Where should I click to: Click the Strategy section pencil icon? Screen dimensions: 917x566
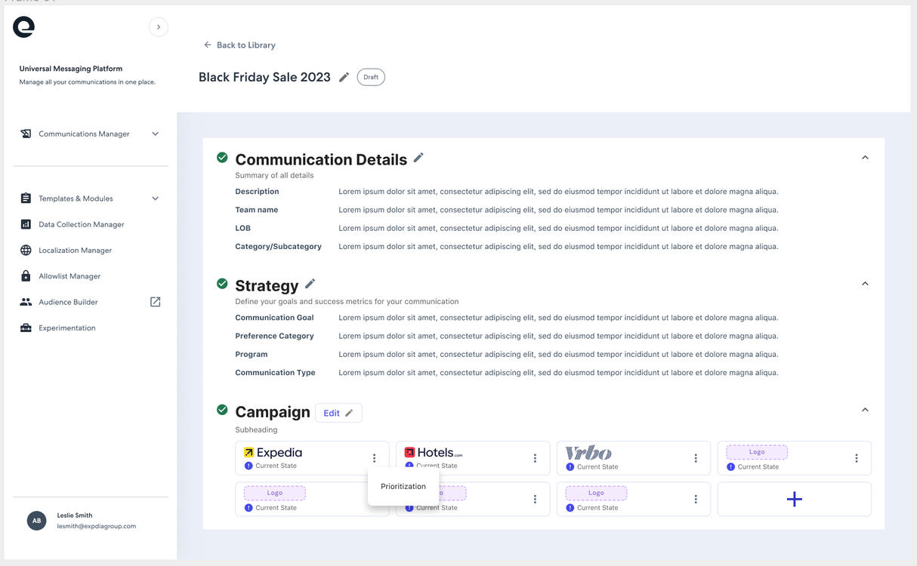click(310, 284)
